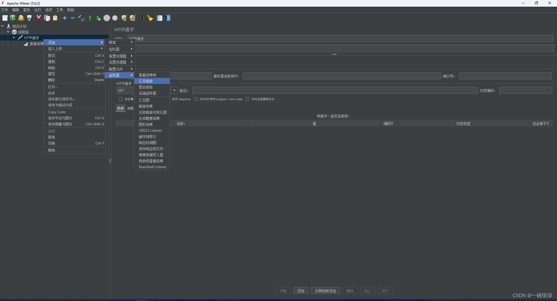557x301 pixels.
Task: Click the Cut scissors icon
Action: point(39,18)
